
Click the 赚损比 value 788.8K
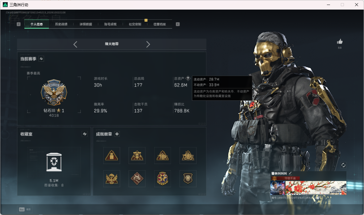[x=182, y=111]
